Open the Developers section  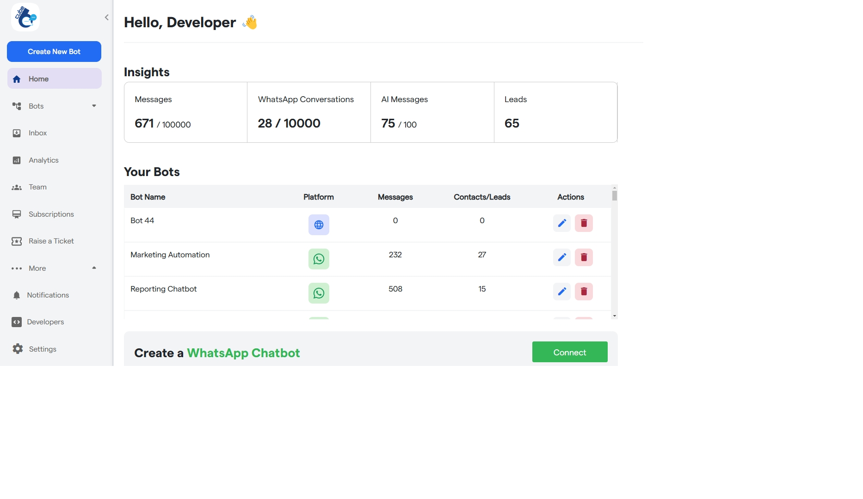(x=46, y=322)
